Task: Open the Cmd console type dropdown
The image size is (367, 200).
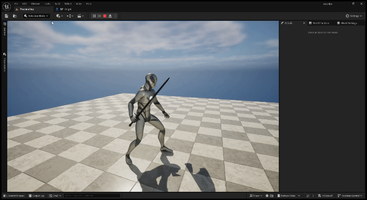Action: point(55,196)
